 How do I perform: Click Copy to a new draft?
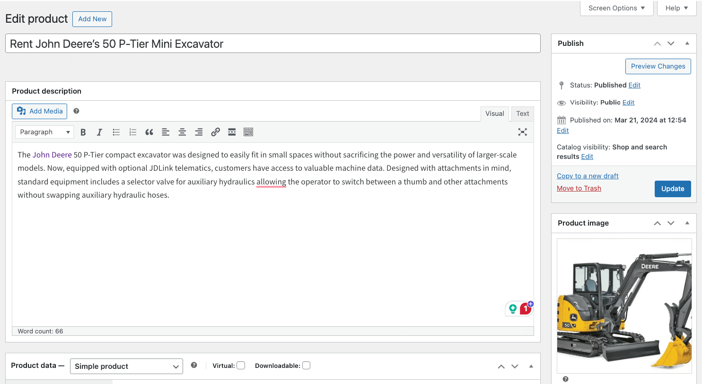click(588, 176)
